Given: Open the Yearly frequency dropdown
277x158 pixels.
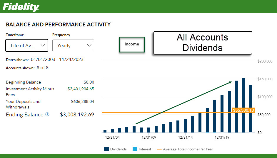Looking at the screenshot, I should (x=73, y=45).
